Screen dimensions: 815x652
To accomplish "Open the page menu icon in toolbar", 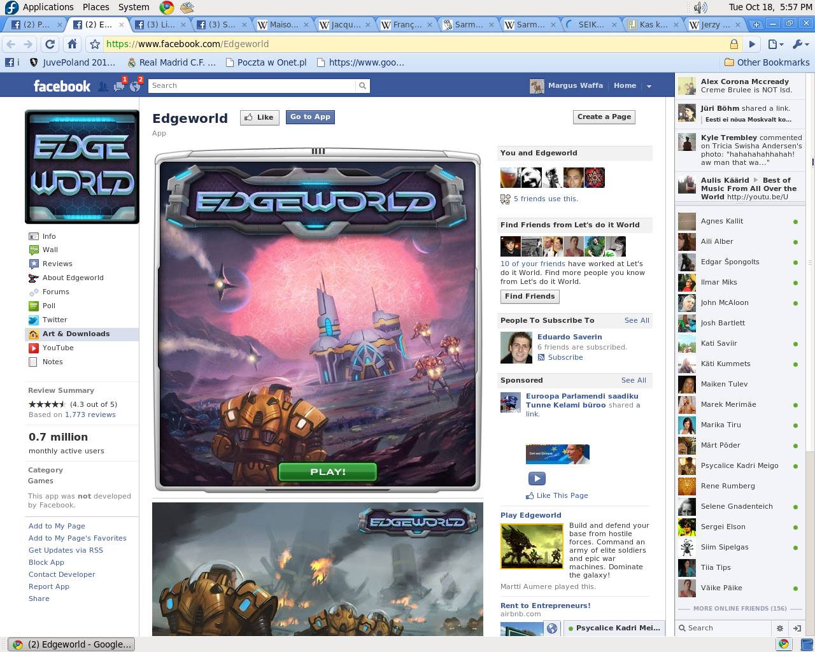I will (775, 44).
